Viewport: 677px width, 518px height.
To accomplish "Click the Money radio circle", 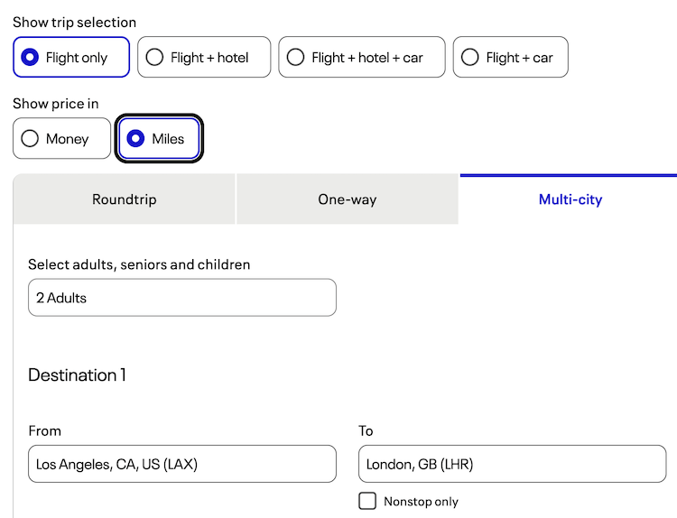I will point(30,139).
